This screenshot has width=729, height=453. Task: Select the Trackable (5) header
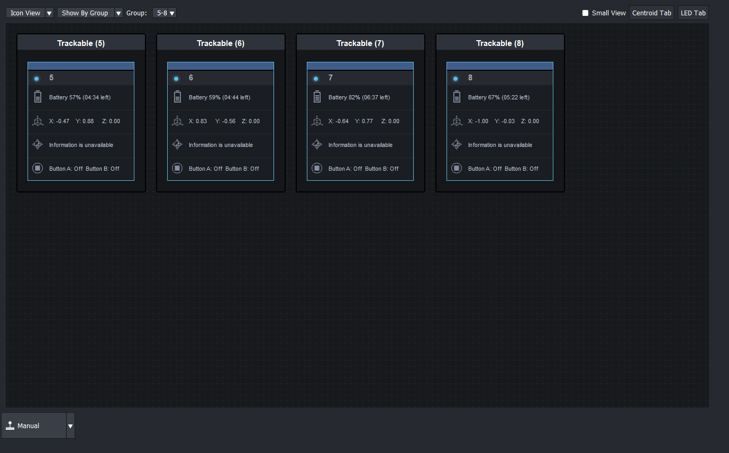pyautogui.click(x=81, y=43)
